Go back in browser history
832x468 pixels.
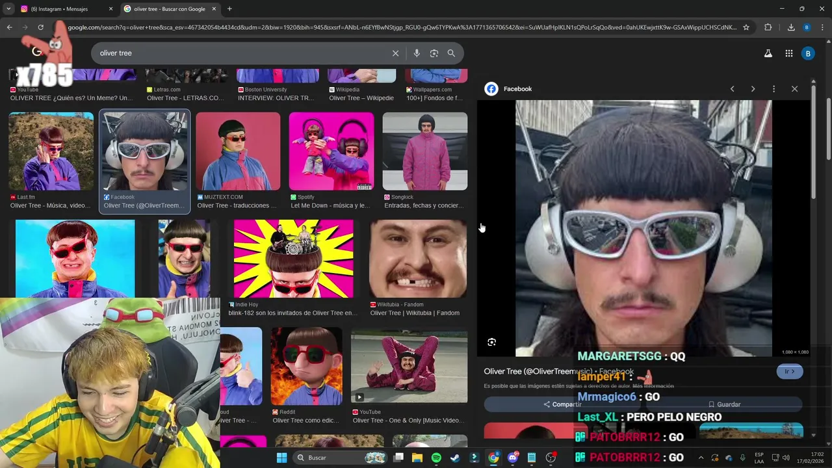tap(9, 27)
